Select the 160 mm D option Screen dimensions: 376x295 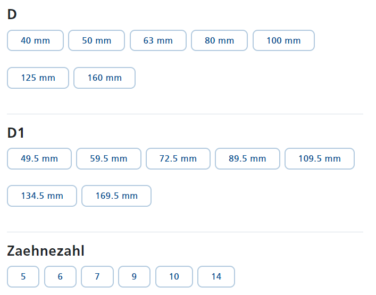click(105, 78)
